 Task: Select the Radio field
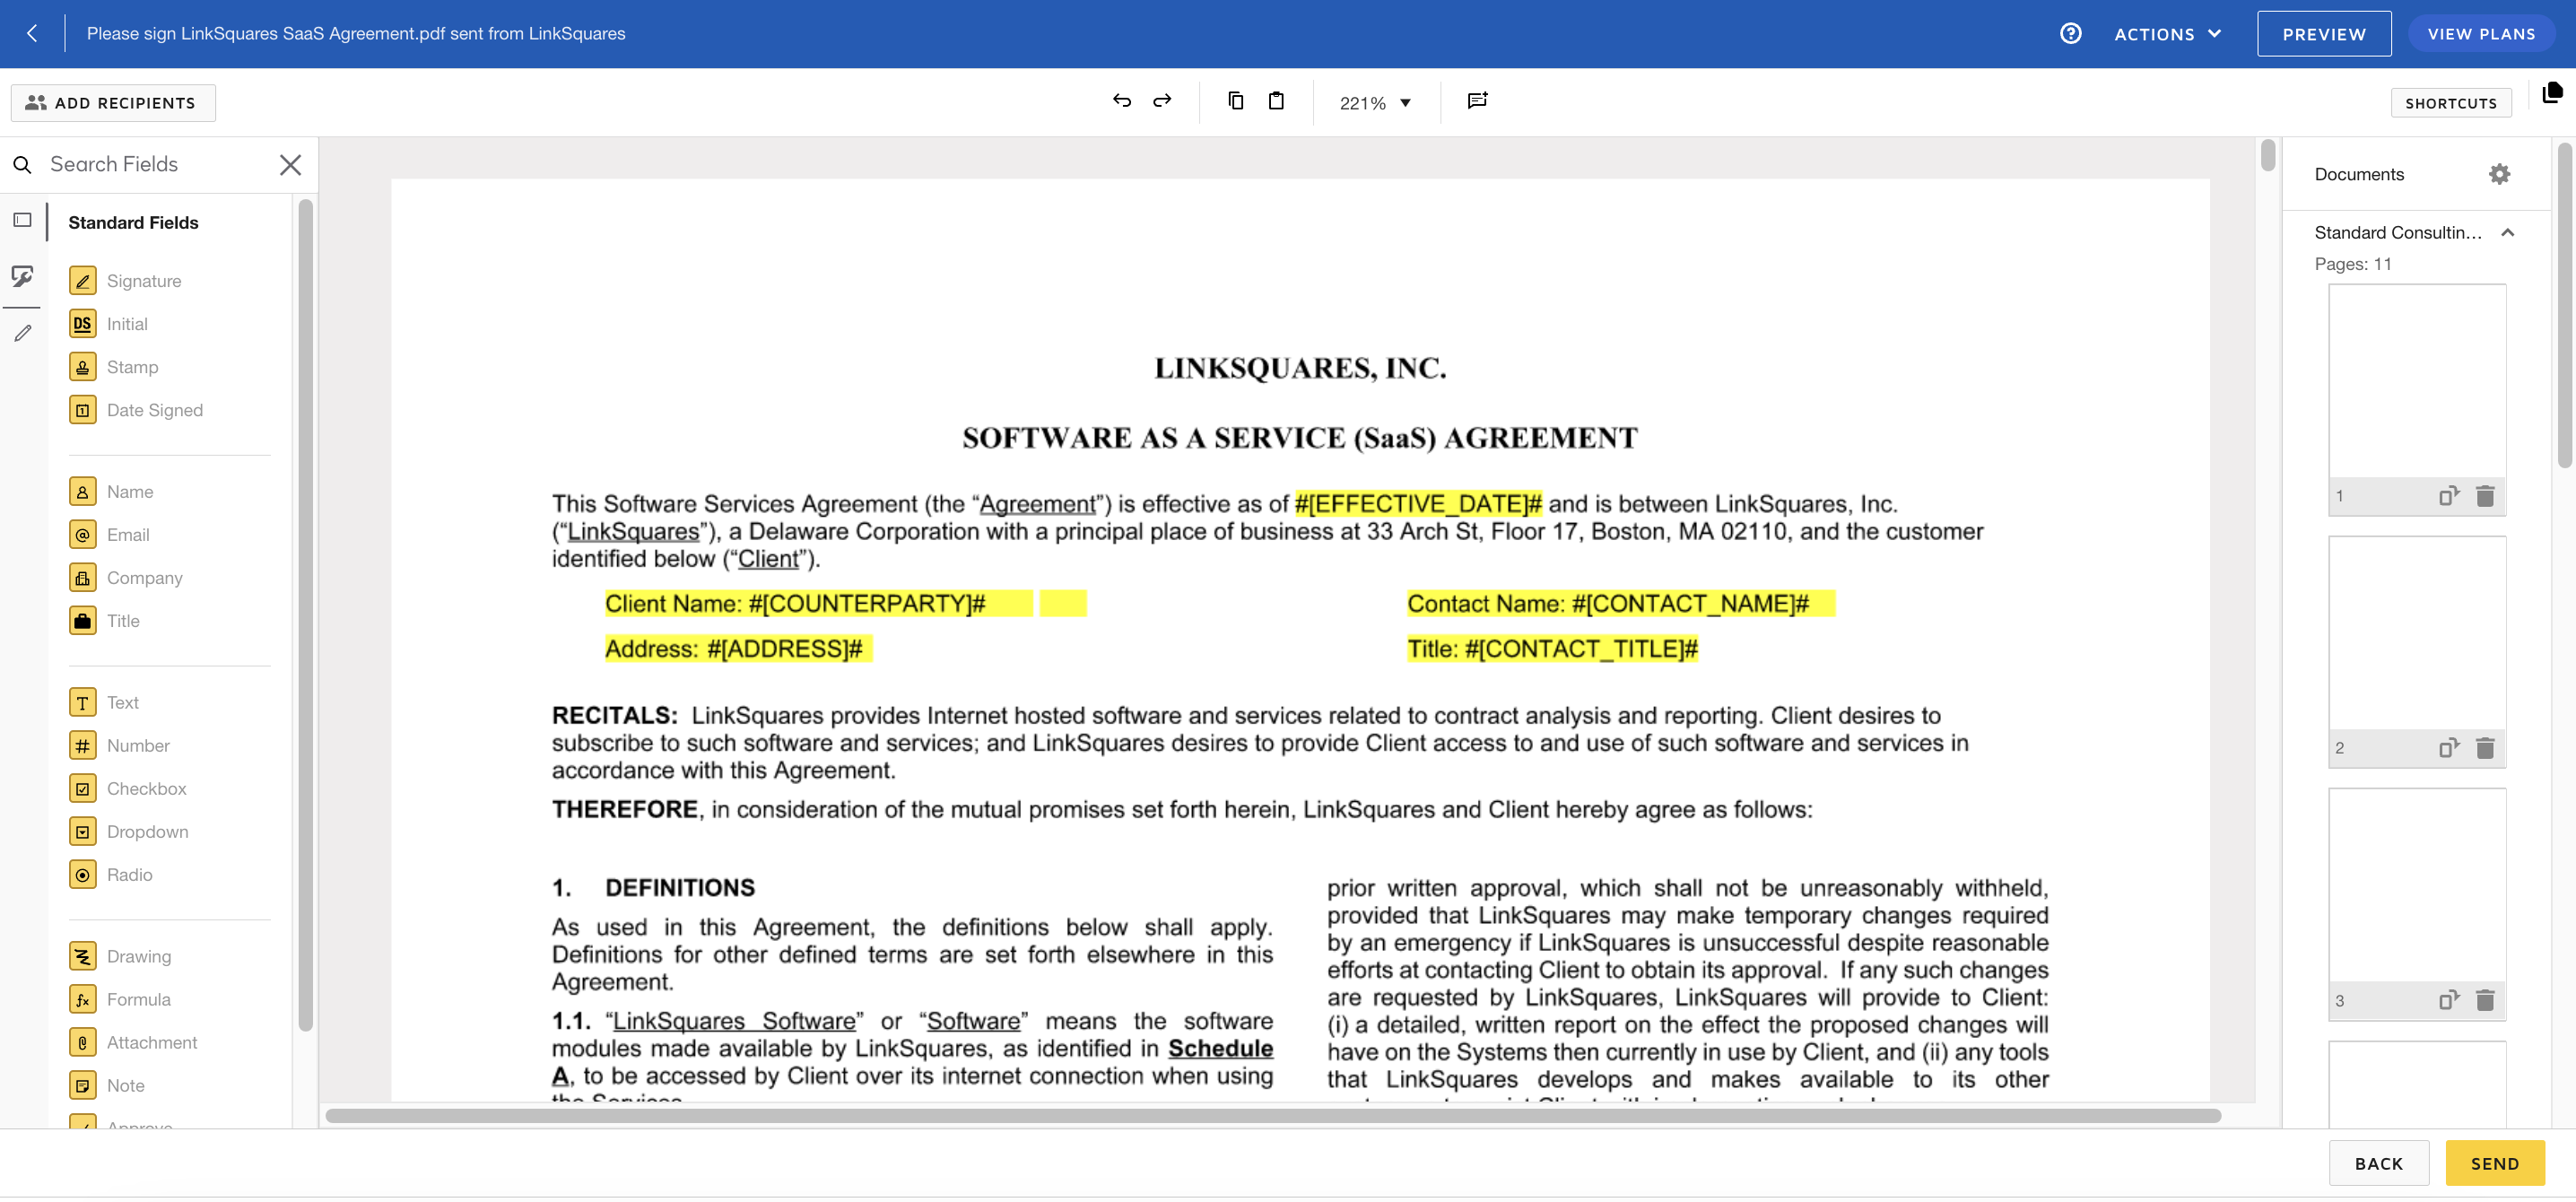(112, 875)
